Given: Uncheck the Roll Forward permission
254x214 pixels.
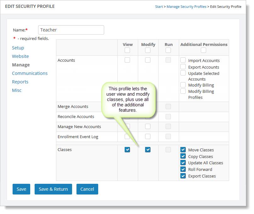Looking at the screenshot, I should pos(183,169).
